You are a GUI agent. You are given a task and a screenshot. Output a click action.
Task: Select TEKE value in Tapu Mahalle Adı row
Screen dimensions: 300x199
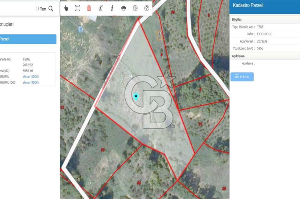pyautogui.click(x=260, y=27)
